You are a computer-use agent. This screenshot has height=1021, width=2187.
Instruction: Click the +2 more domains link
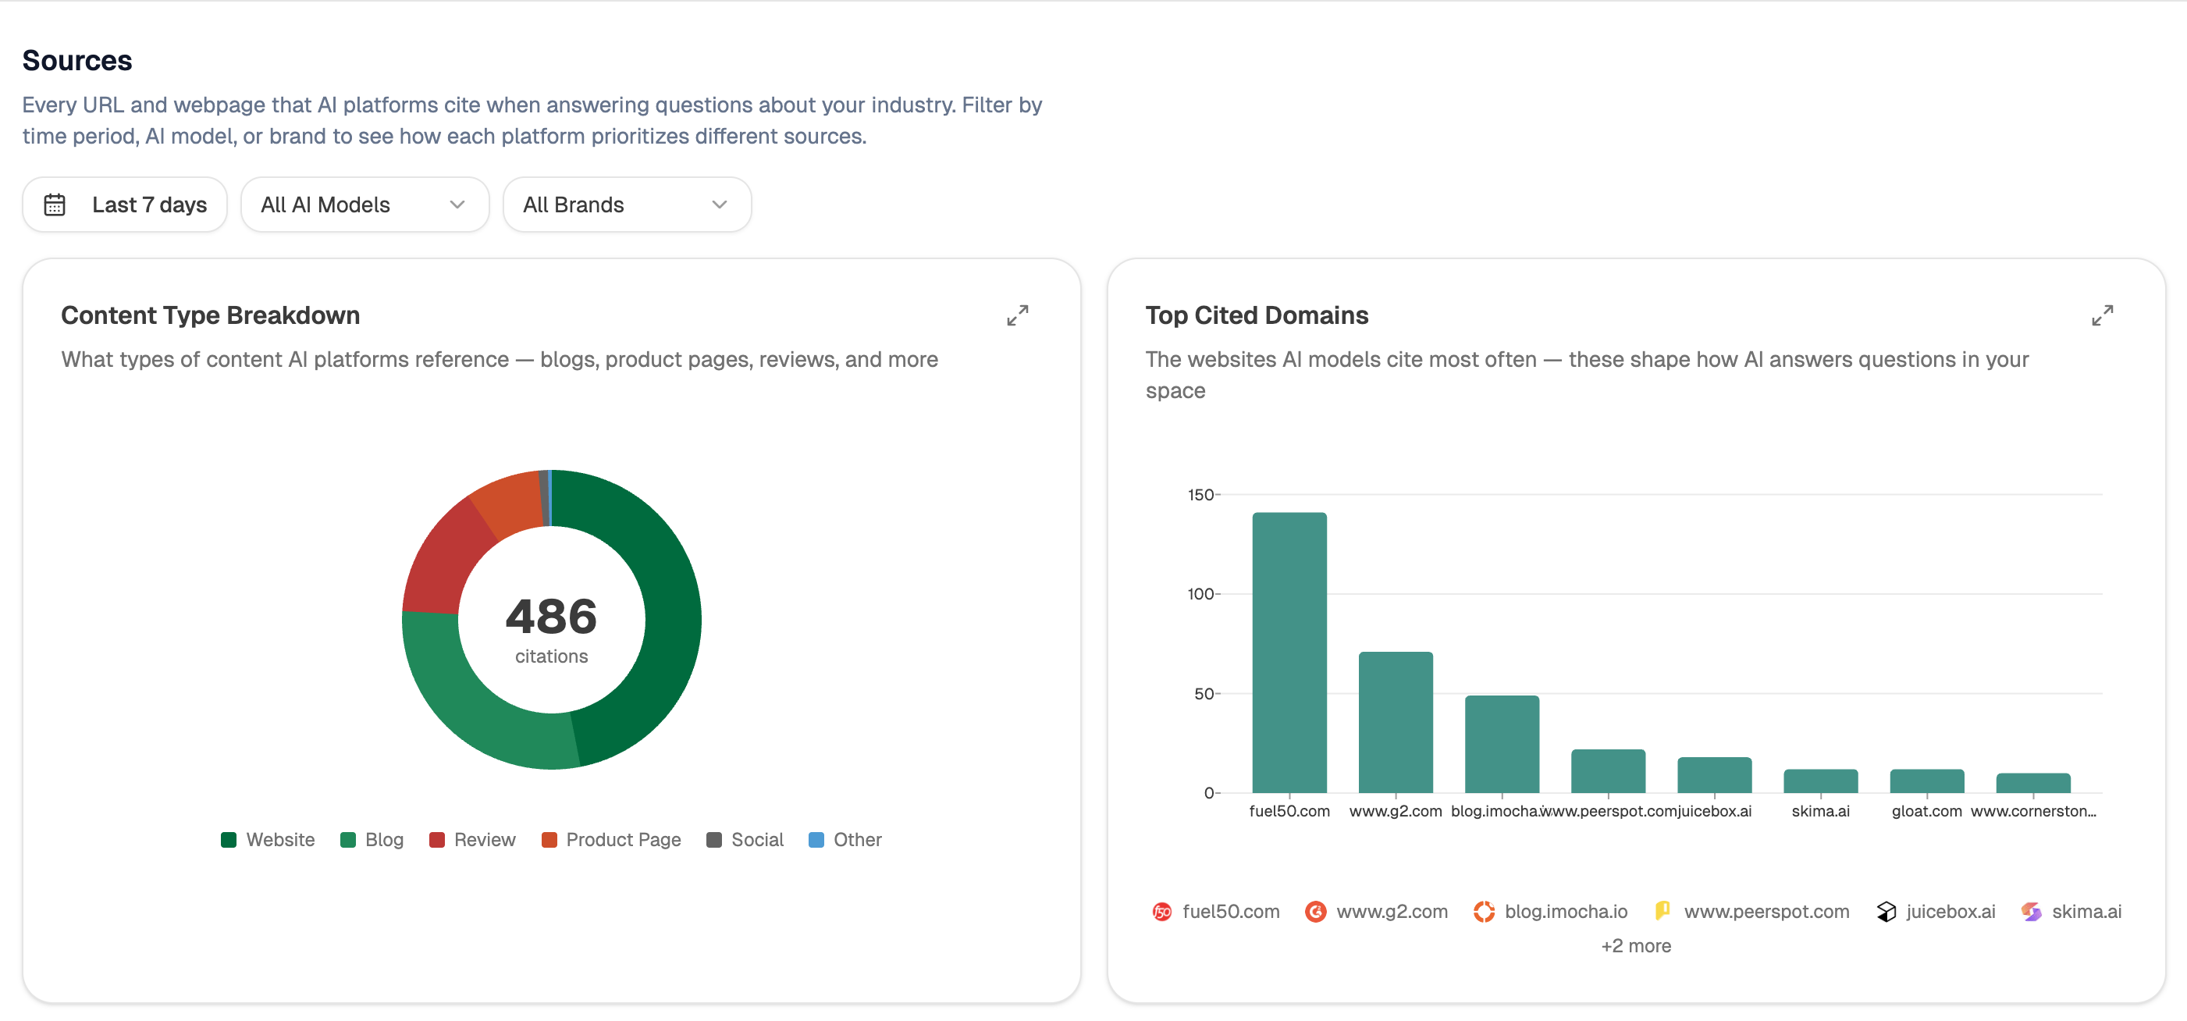point(1635,945)
